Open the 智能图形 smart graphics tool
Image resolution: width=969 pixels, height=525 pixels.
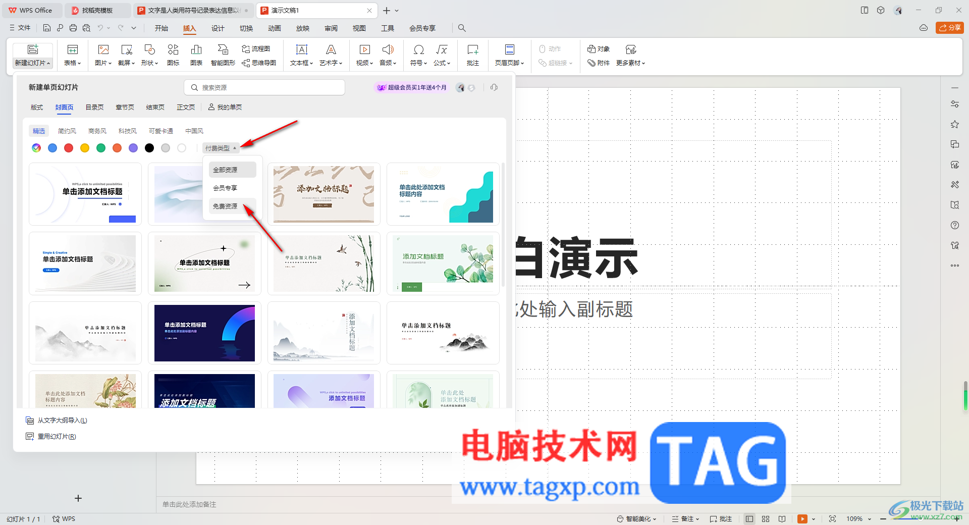(x=223, y=55)
